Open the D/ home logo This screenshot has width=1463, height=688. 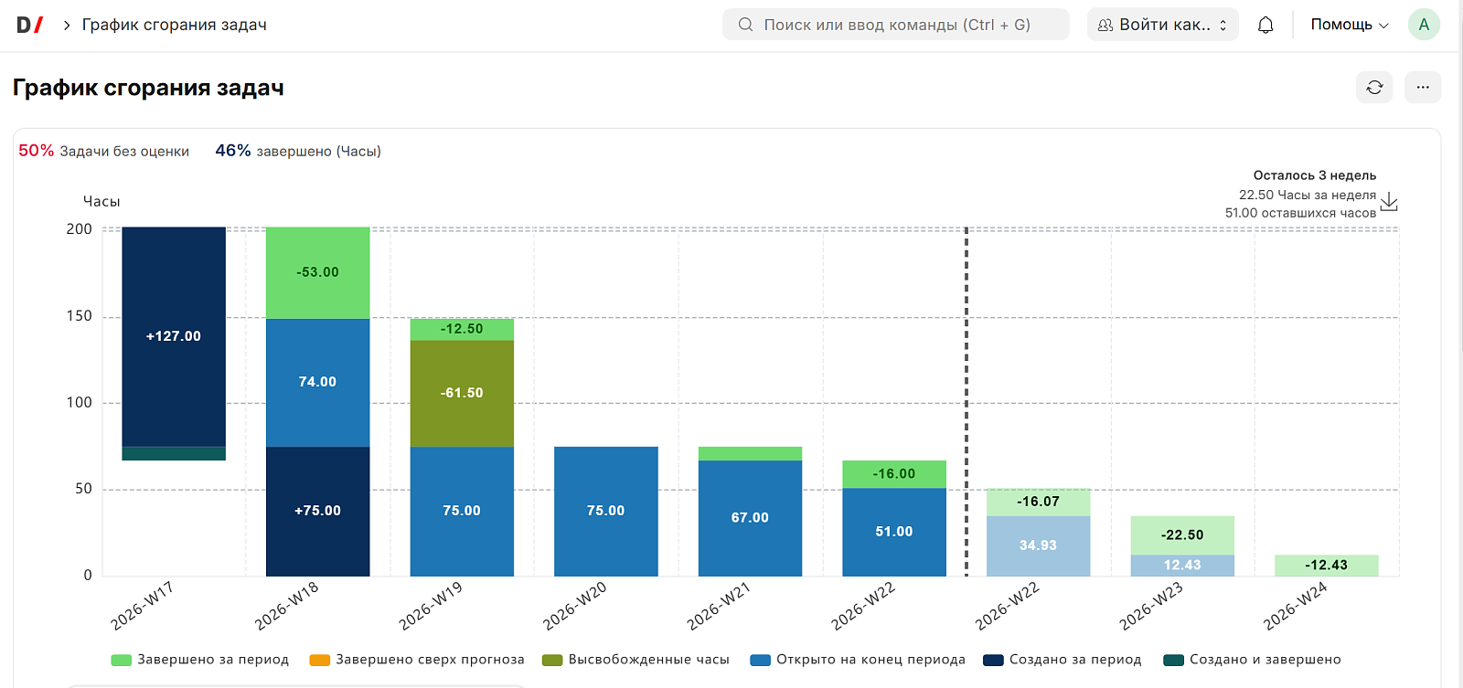click(x=30, y=25)
